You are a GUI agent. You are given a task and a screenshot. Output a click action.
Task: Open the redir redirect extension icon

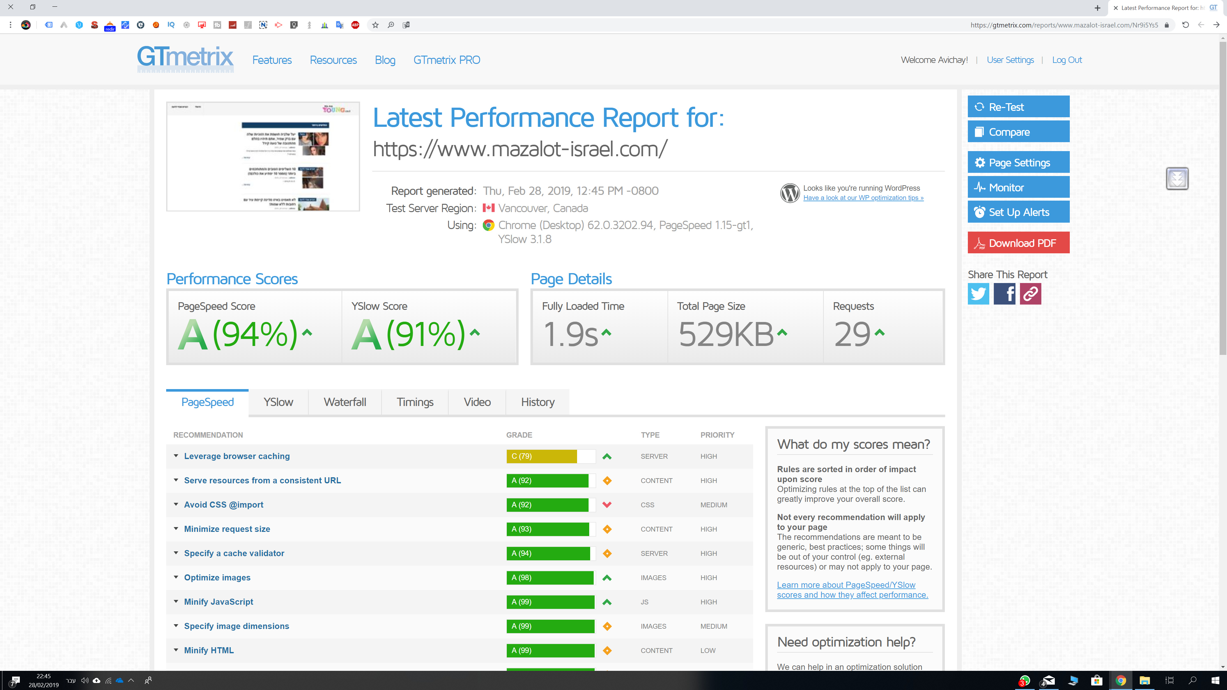110,26
